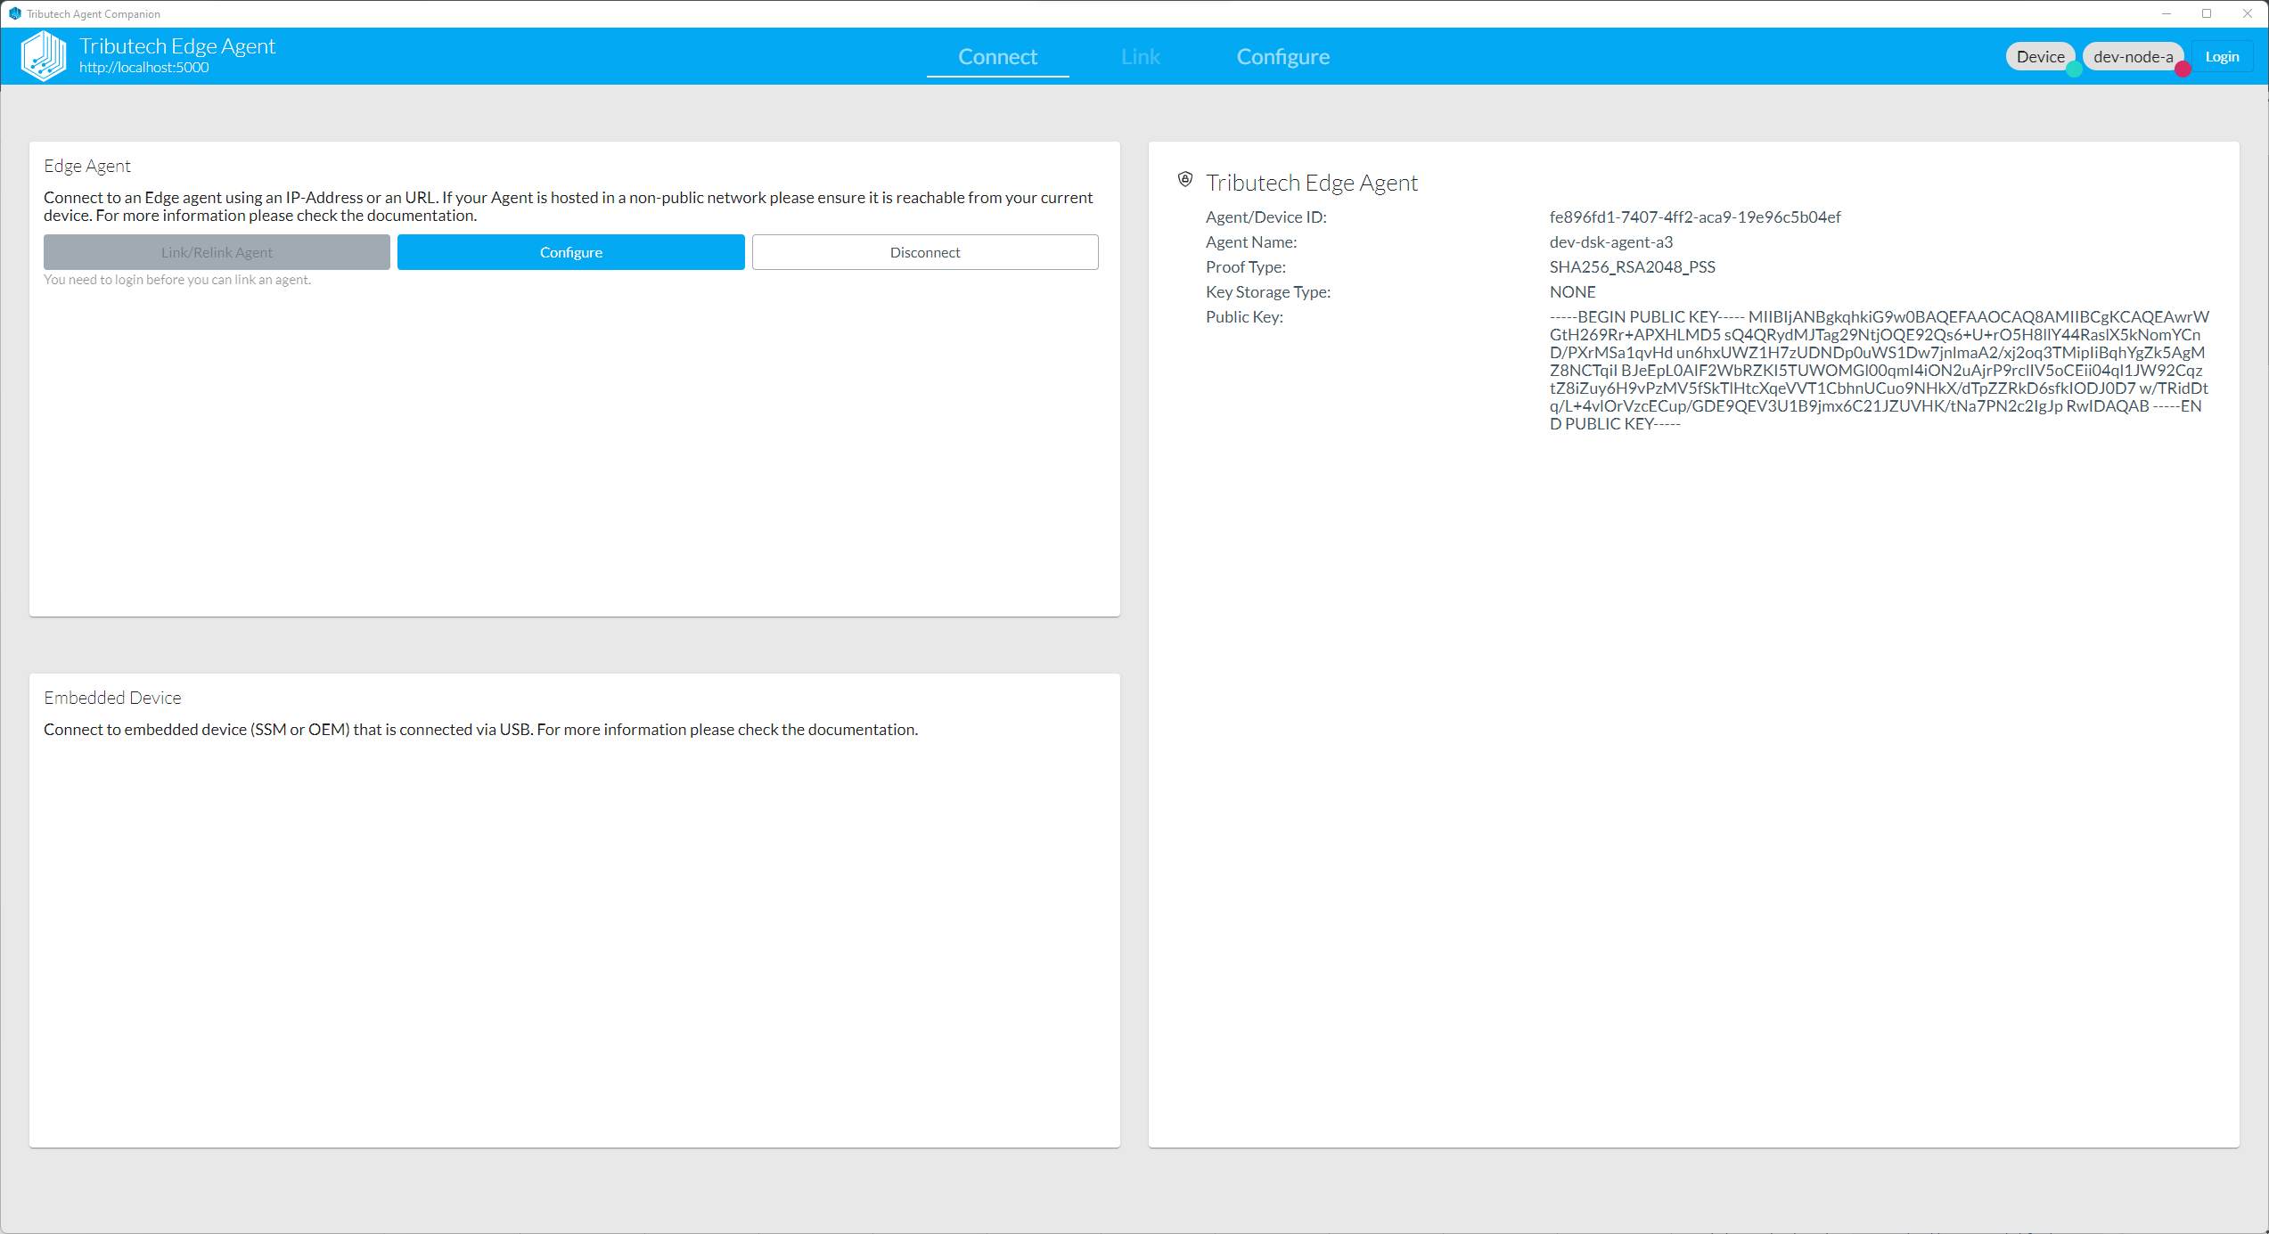Click the 'Connect to embedded device' description
The width and height of the screenshot is (2269, 1234).
(x=480, y=729)
